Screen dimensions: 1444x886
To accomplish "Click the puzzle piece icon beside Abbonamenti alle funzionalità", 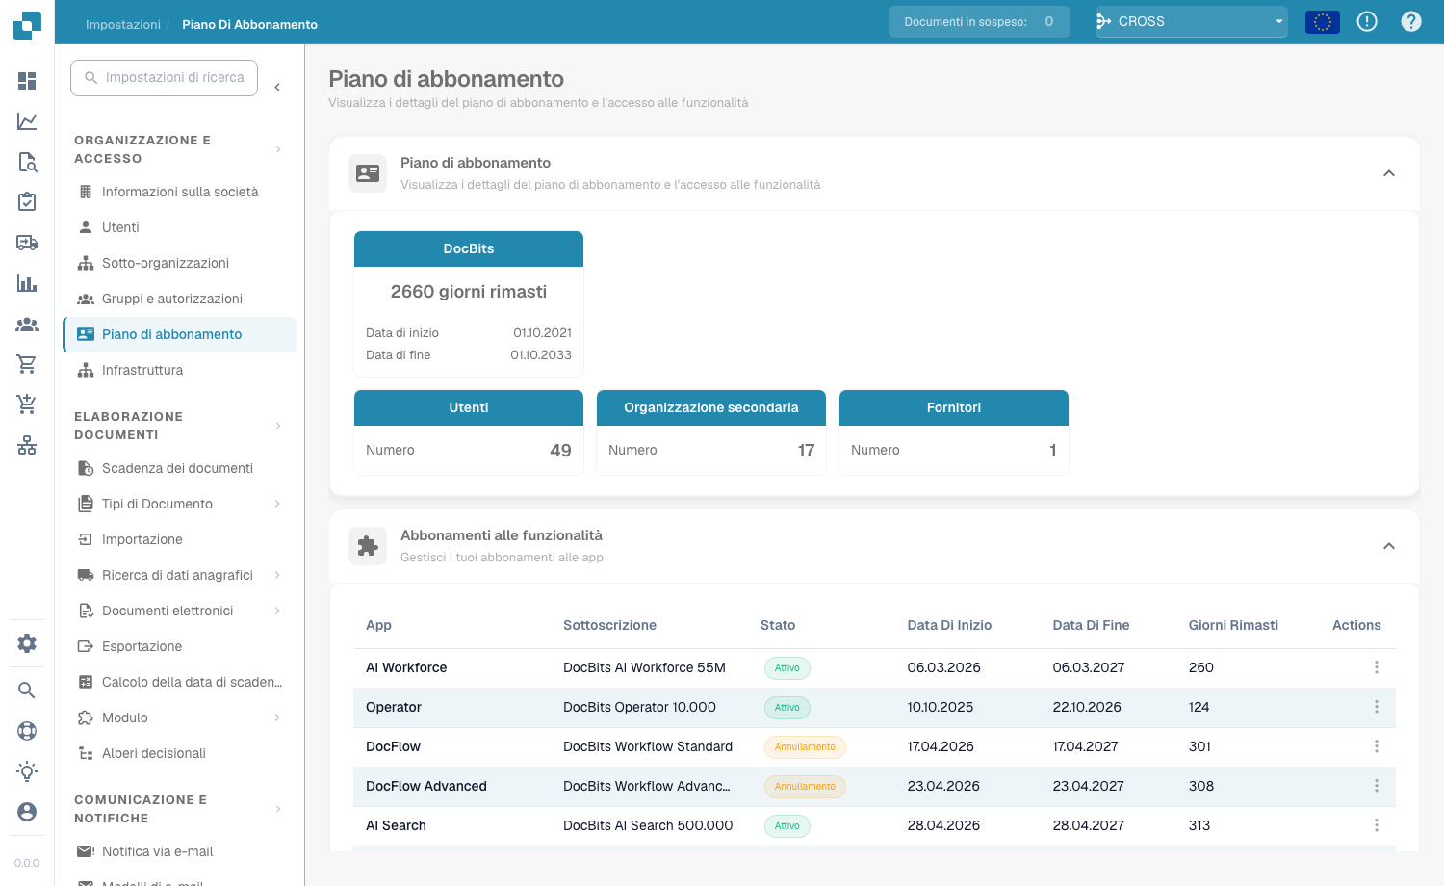I will pyautogui.click(x=368, y=546).
